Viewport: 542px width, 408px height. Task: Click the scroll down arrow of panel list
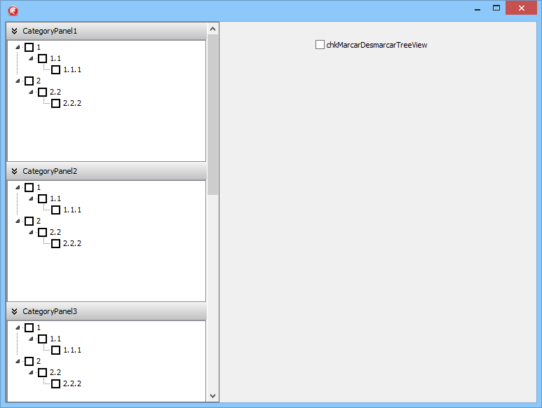(x=213, y=396)
